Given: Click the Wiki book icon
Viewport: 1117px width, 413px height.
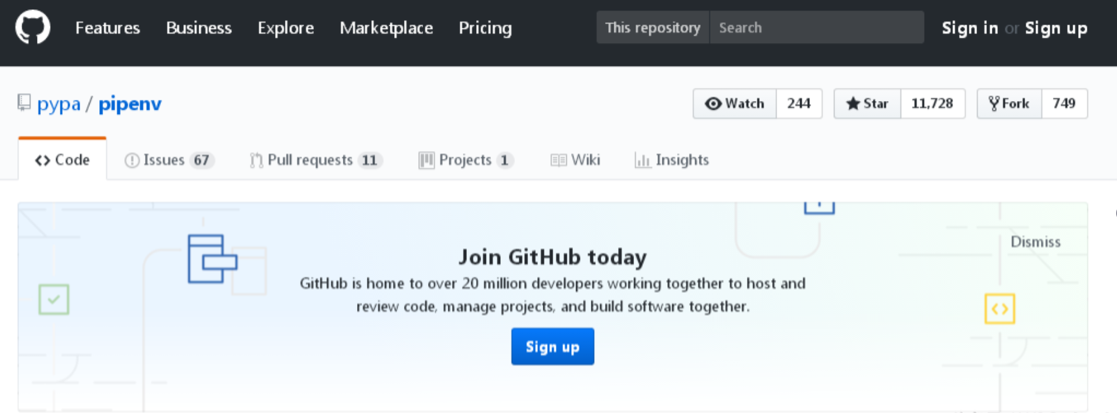Looking at the screenshot, I should coord(559,160).
